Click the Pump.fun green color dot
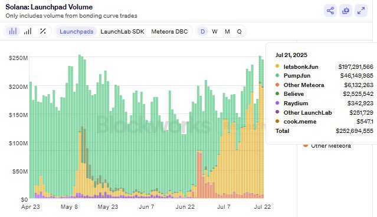Viewport: 377px width, 217px height. tap(277, 75)
